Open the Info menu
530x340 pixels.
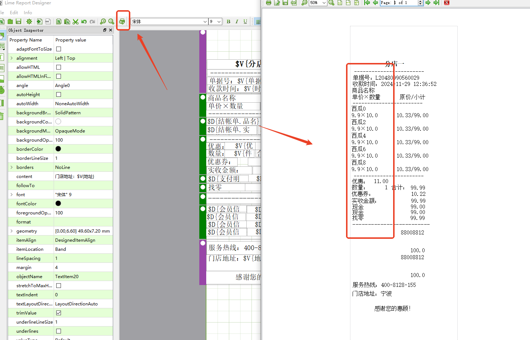pos(28,12)
